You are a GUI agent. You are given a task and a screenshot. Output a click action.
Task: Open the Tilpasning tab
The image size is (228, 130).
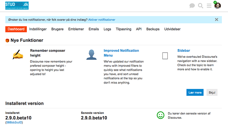(x=123, y=29)
